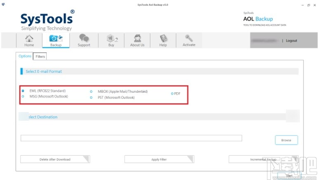This screenshot has height=180, width=318.
Task: Open the Home toolbar icon
Action: pos(29,40)
